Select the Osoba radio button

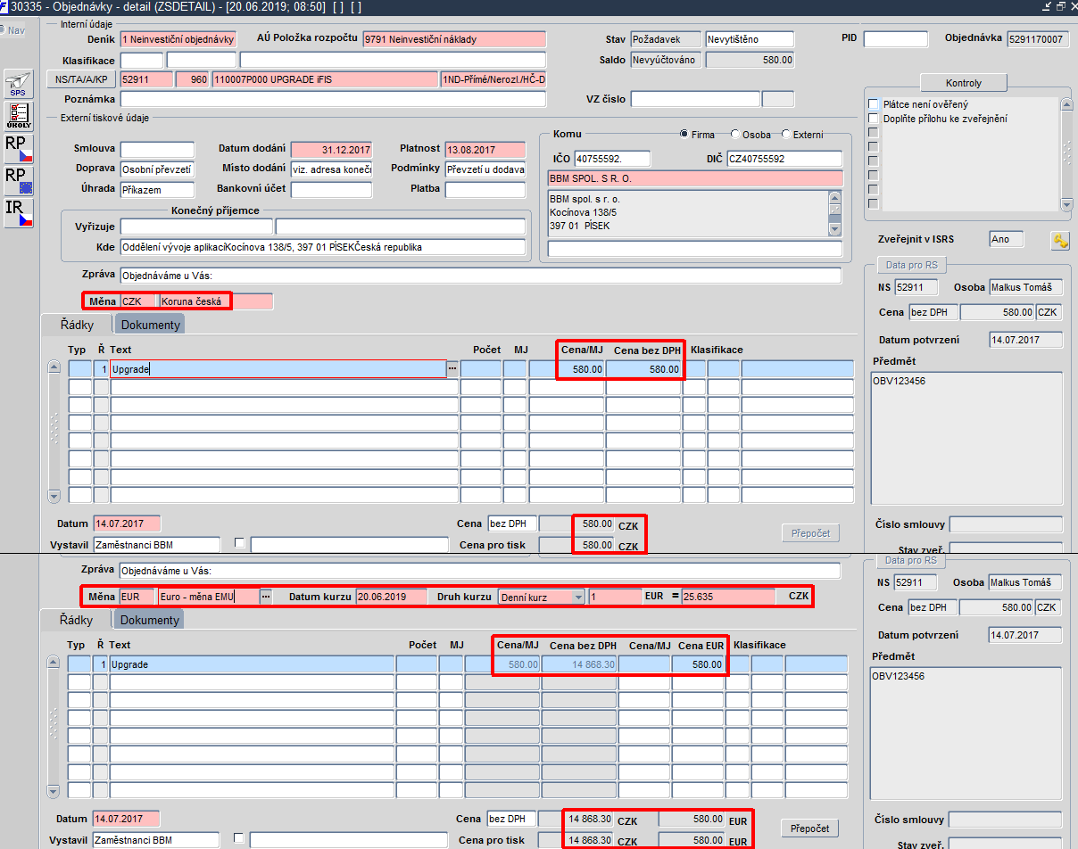tap(735, 135)
